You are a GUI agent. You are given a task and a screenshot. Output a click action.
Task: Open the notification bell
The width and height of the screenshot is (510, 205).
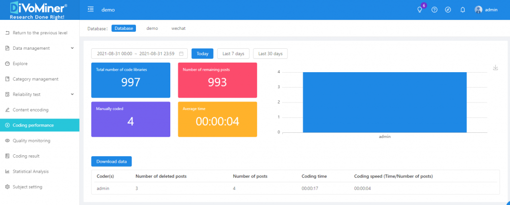(463, 9)
